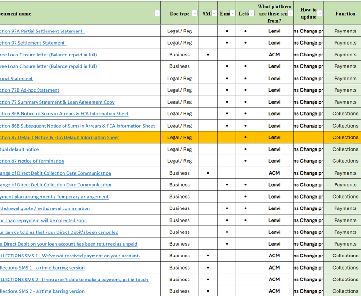Select the empty How to update cell in orange row
361x296 pixels.
(308, 137)
